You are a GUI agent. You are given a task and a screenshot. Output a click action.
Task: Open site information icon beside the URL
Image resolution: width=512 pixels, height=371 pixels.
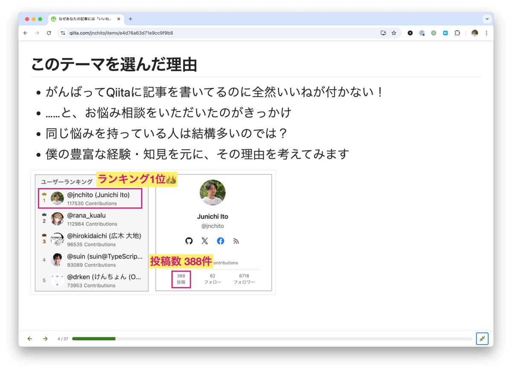coord(63,33)
